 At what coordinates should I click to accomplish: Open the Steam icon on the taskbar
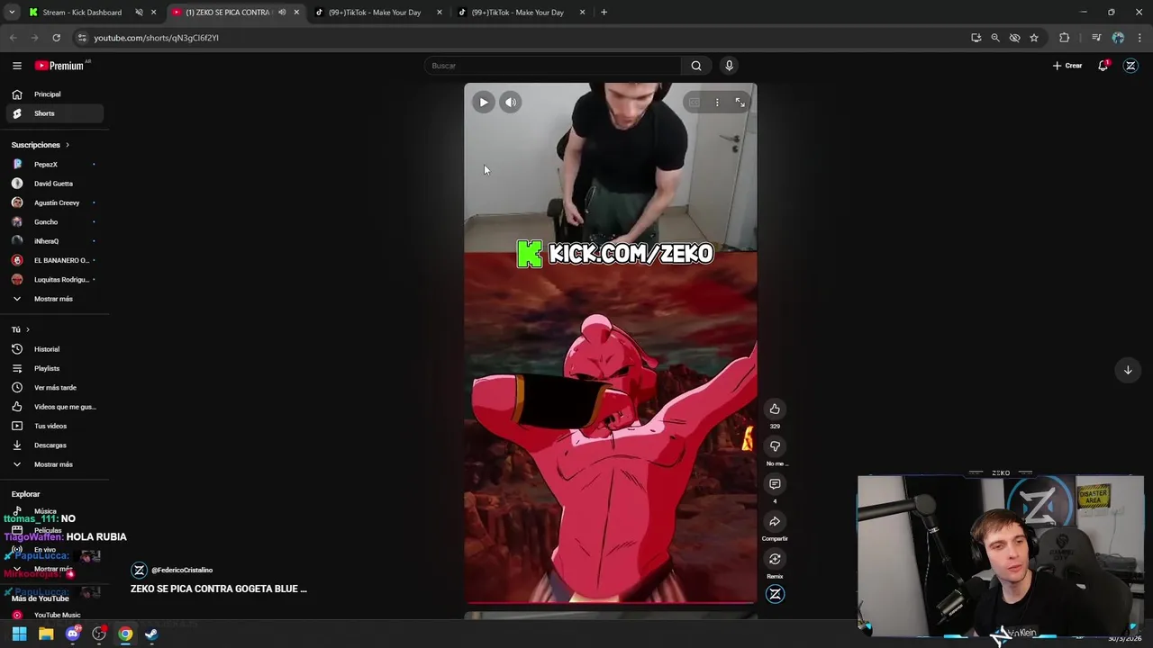151,634
